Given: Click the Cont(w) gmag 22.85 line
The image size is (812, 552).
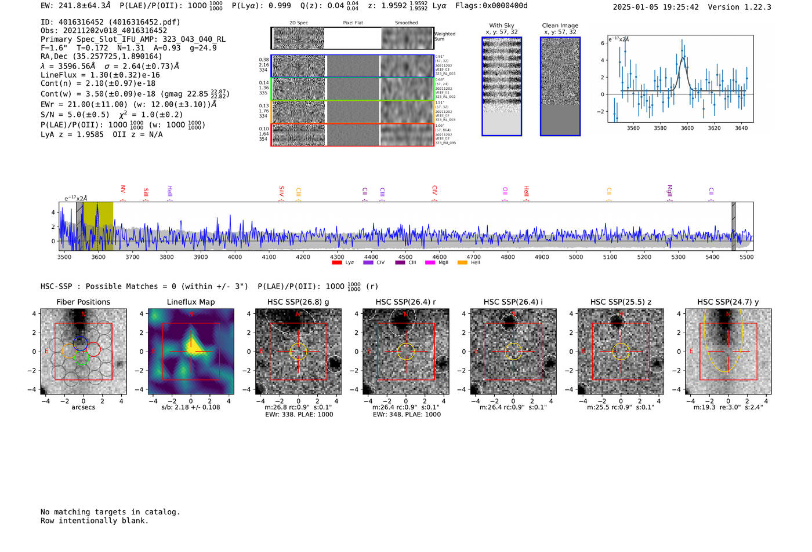Looking at the screenshot, I should pyautogui.click(x=135, y=93).
